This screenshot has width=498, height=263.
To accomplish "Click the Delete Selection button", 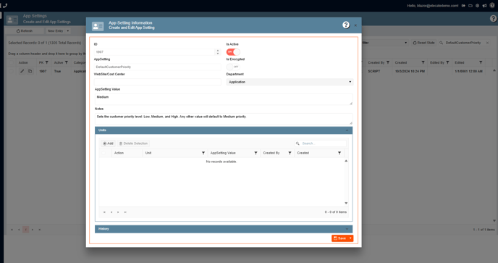I will (x=133, y=143).
